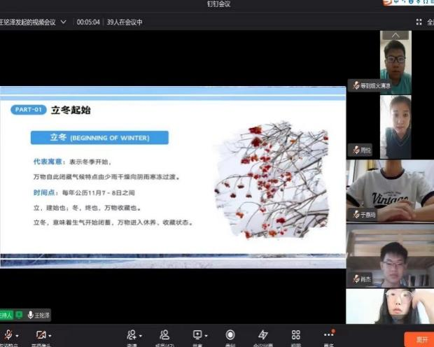This screenshot has height=347, width=434.
Task: Open the meeting settings lightning icon
Action: [263, 334]
